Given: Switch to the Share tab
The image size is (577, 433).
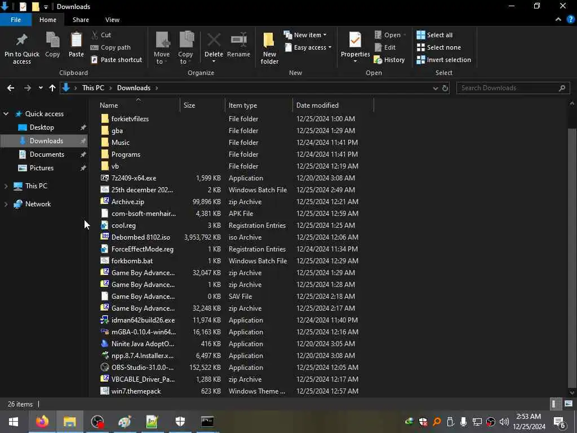Looking at the screenshot, I should tap(81, 20).
